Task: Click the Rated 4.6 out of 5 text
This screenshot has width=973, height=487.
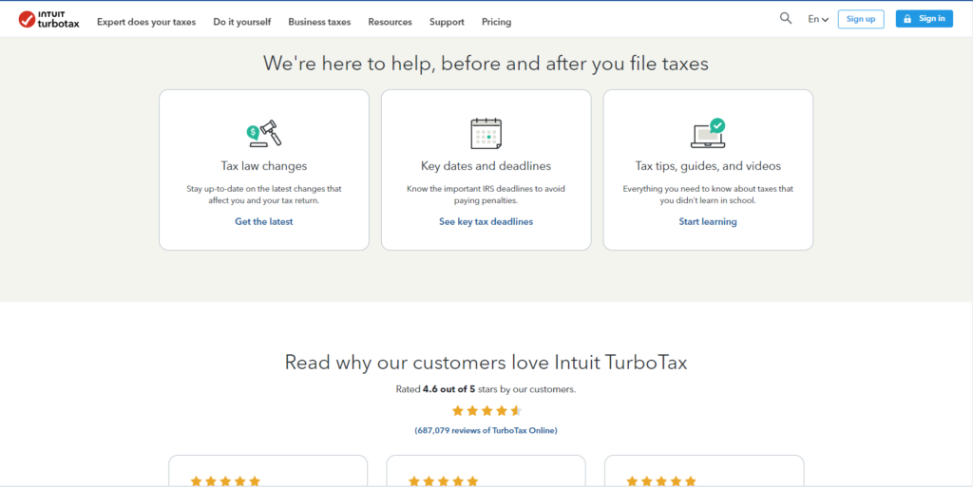Action: (x=486, y=390)
